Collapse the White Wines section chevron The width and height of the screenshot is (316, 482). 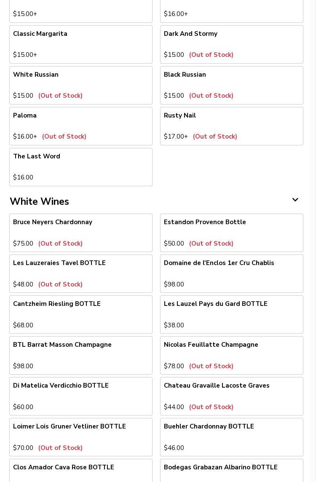tap(295, 200)
